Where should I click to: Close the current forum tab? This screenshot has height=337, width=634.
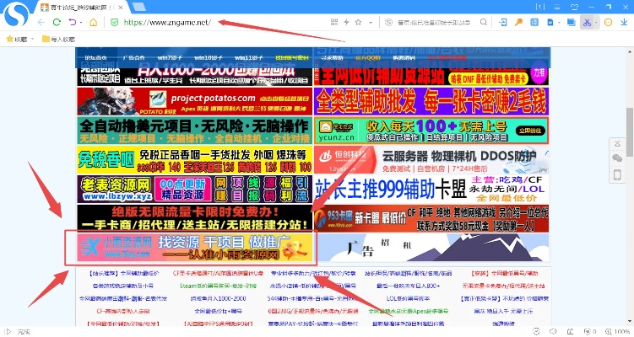120,8
